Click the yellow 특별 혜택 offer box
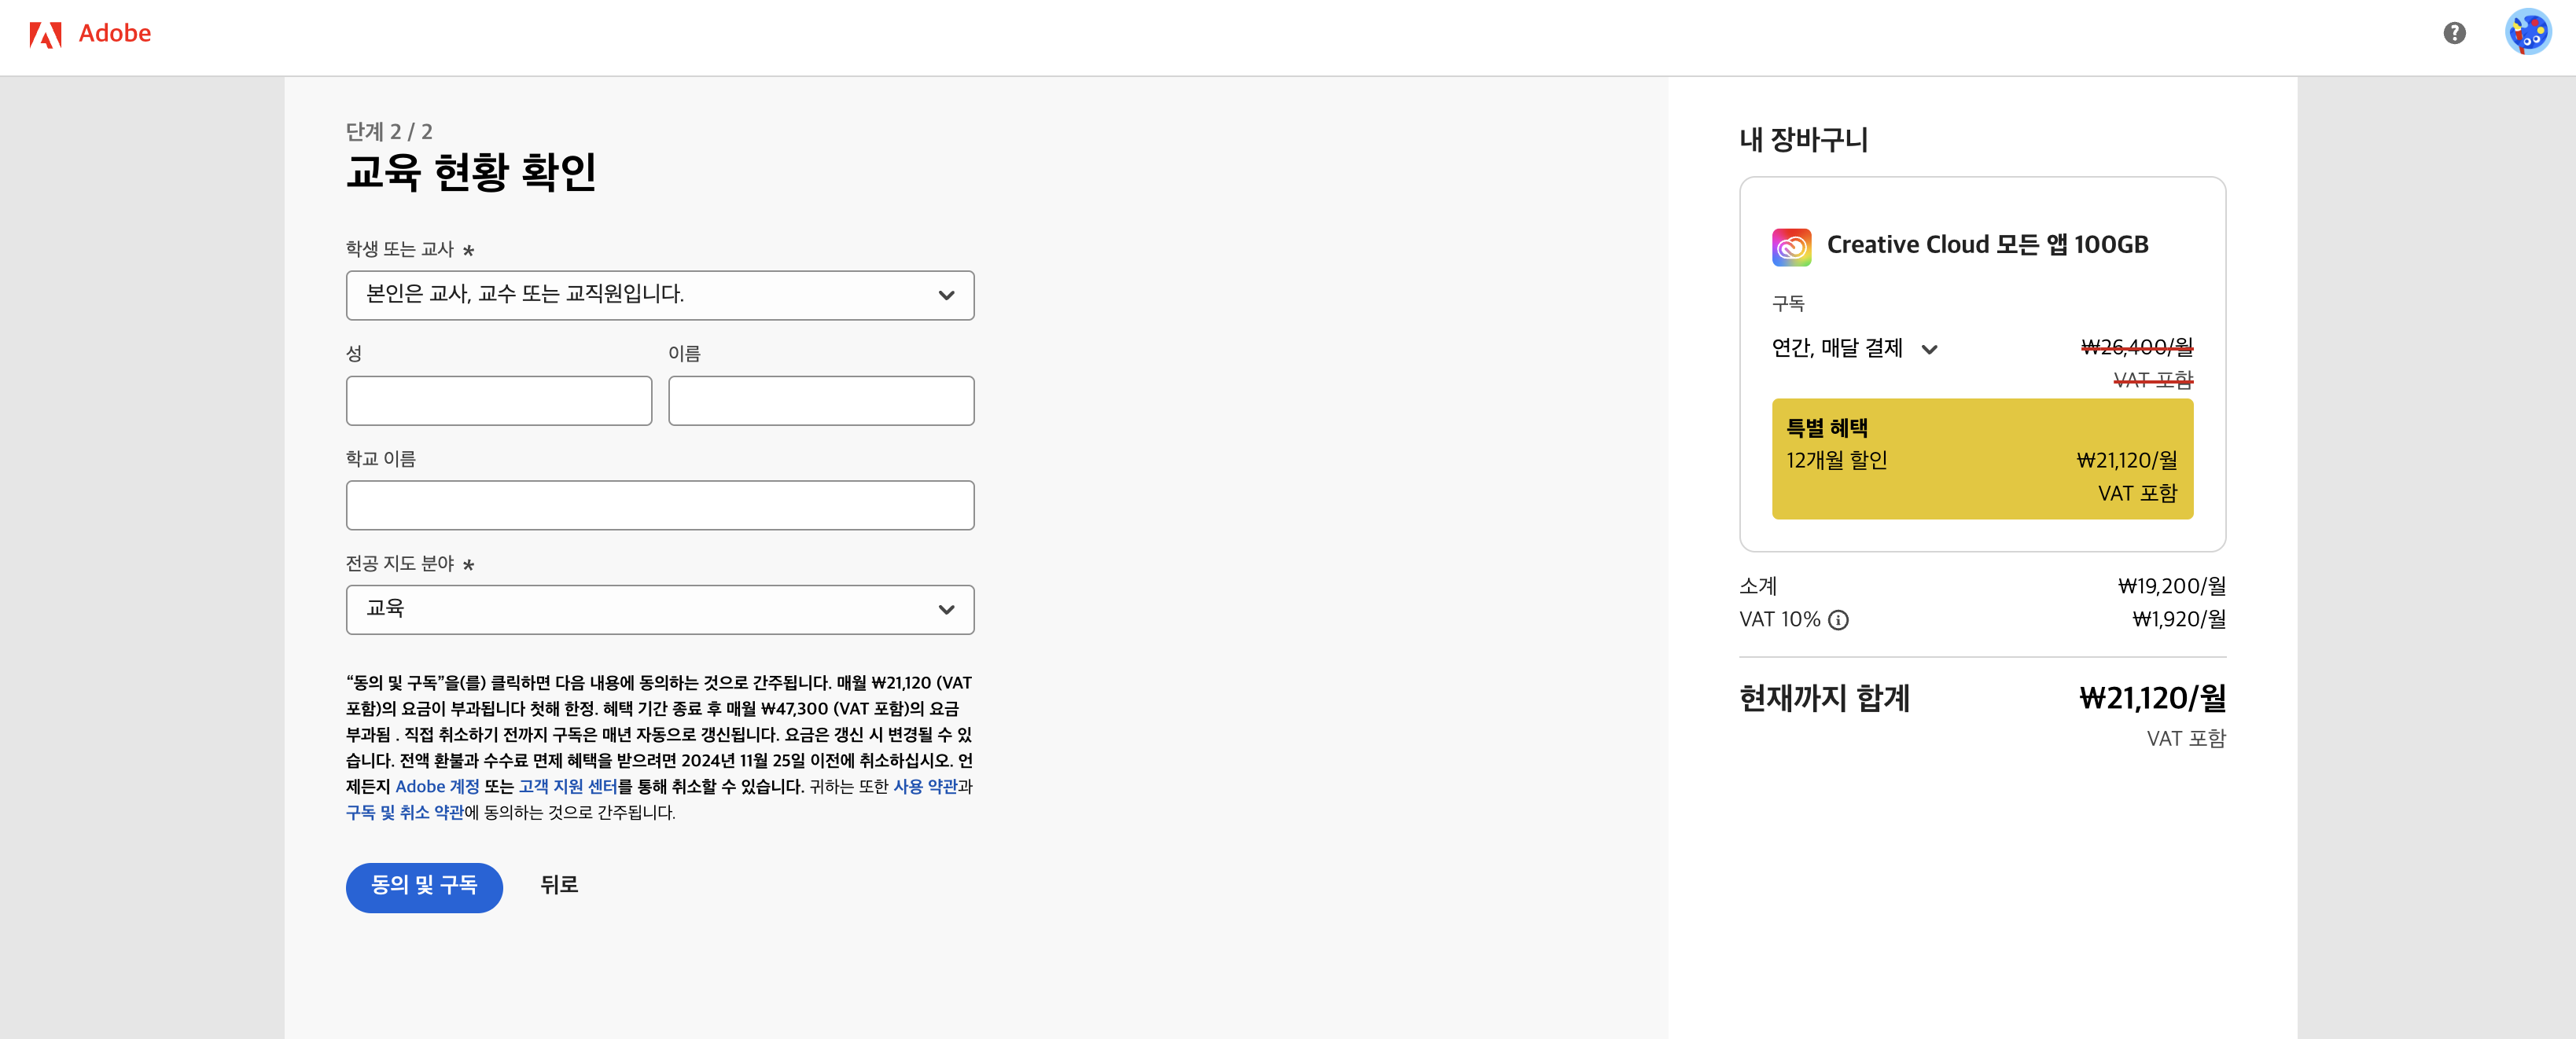 tap(1982, 458)
